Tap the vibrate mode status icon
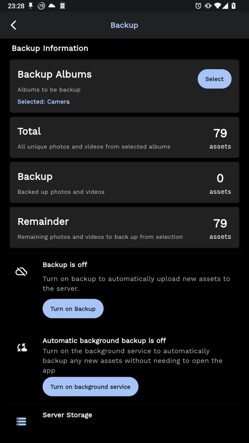This screenshot has height=443, width=249. [208, 6]
